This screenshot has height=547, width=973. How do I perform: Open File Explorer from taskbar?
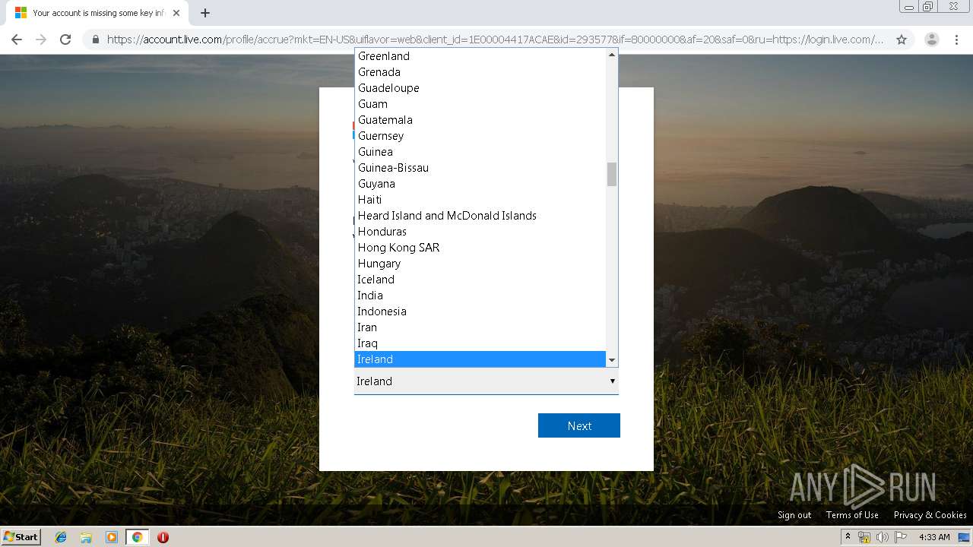86,537
